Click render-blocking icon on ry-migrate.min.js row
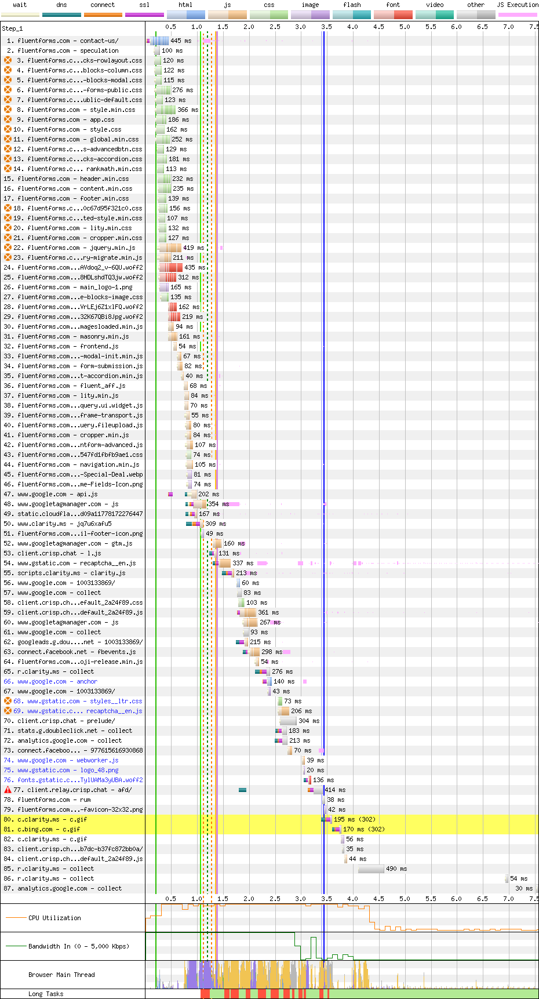The width and height of the screenshot is (539, 999). (x=8, y=257)
